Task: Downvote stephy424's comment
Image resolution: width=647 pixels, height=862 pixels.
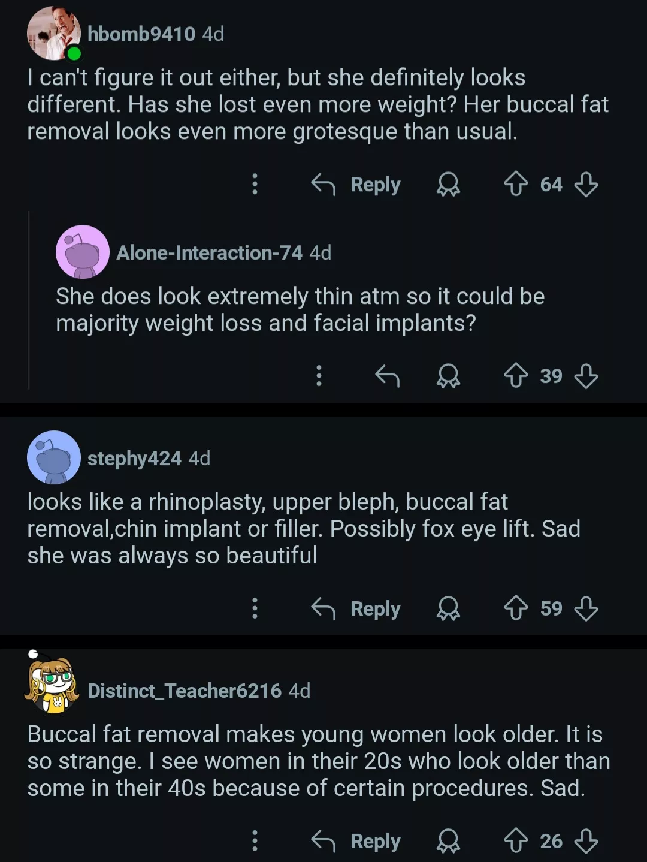Action: point(586,608)
